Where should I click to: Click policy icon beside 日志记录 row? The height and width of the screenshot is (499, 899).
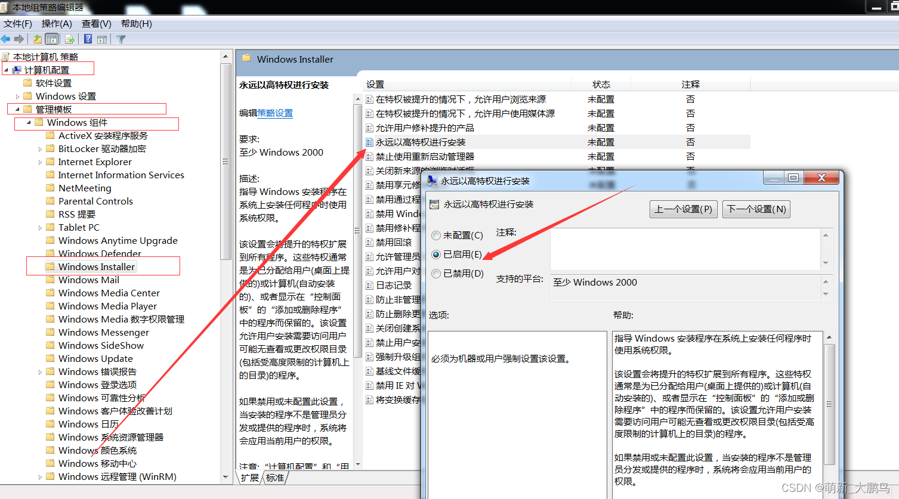point(370,286)
